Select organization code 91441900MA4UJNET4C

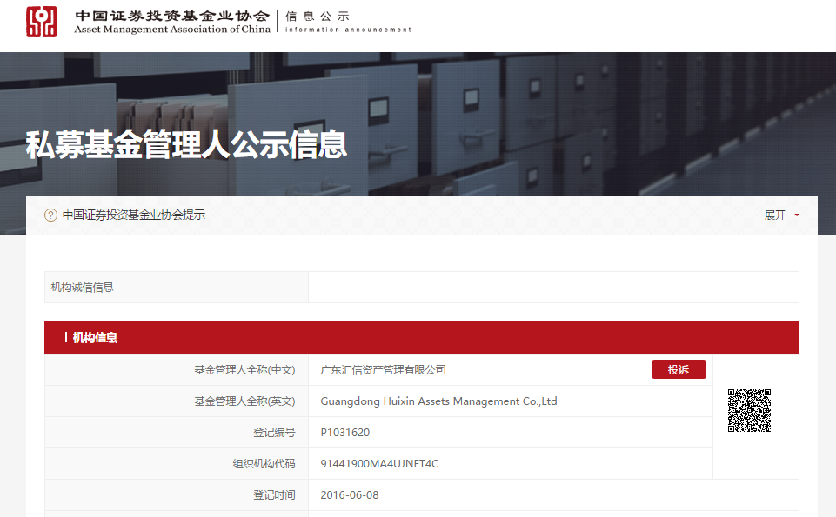coord(379,464)
